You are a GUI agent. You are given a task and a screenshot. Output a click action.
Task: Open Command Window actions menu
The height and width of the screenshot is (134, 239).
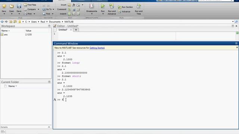(x=236, y=44)
